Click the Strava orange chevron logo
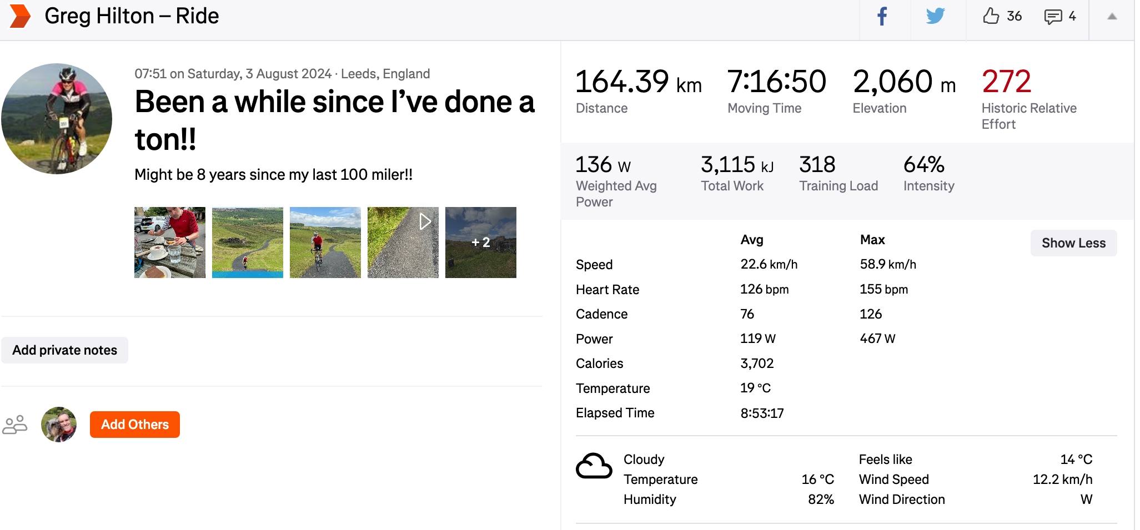This screenshot has width=1140, height=530. pyautogui.click(x=20, y=16)
